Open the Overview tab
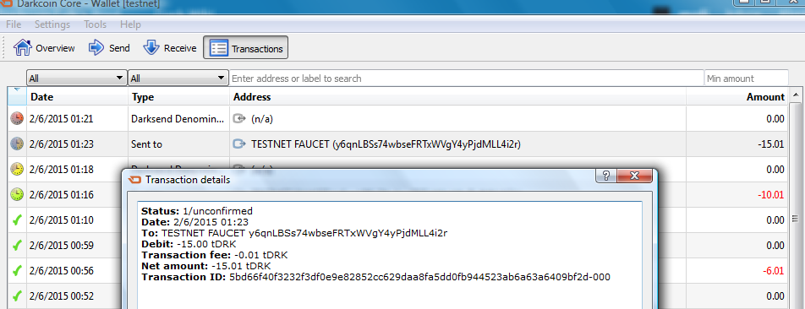This screenshot has width=805, height=309. click(44, 48)
